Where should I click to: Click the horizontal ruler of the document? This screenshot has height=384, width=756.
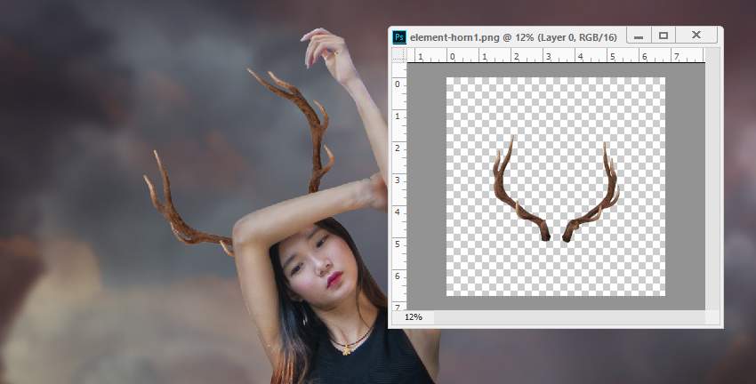pyautogui.click(x=556, y=56)
